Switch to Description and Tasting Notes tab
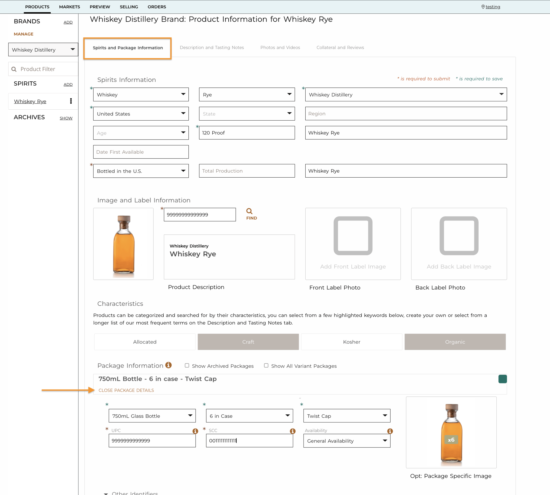 click(x=212, y=47)
